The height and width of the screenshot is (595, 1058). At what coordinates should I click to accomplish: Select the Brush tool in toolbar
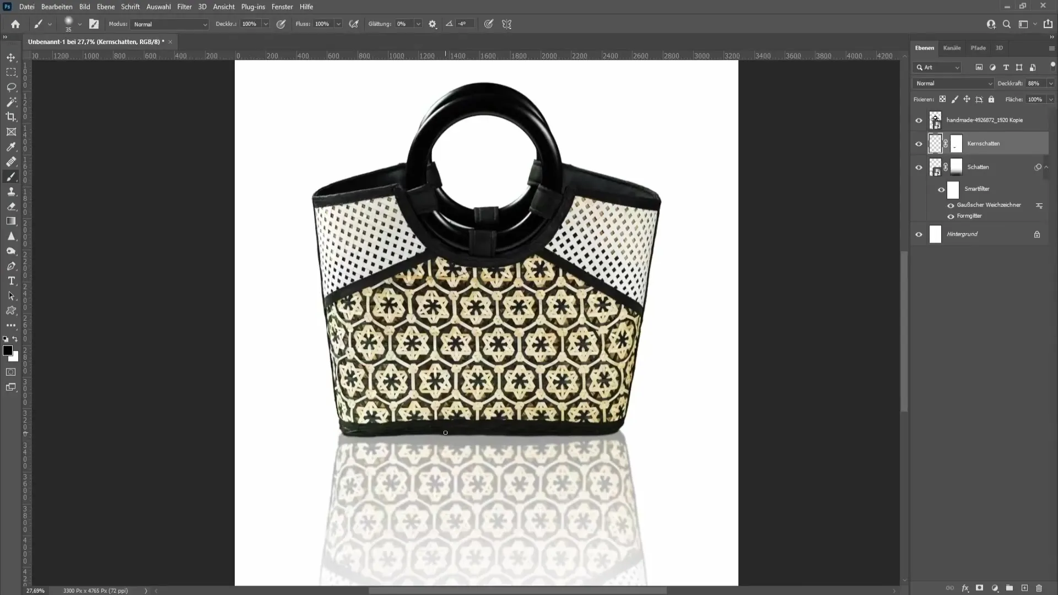11,176
